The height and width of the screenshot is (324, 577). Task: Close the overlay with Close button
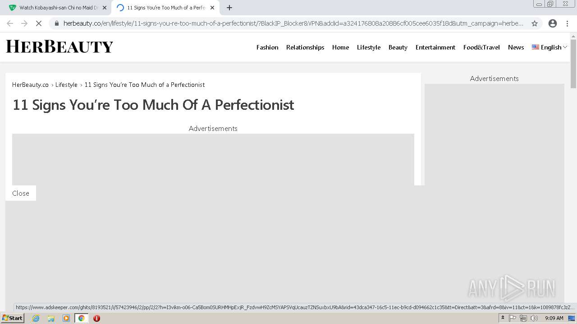(21, 193)
